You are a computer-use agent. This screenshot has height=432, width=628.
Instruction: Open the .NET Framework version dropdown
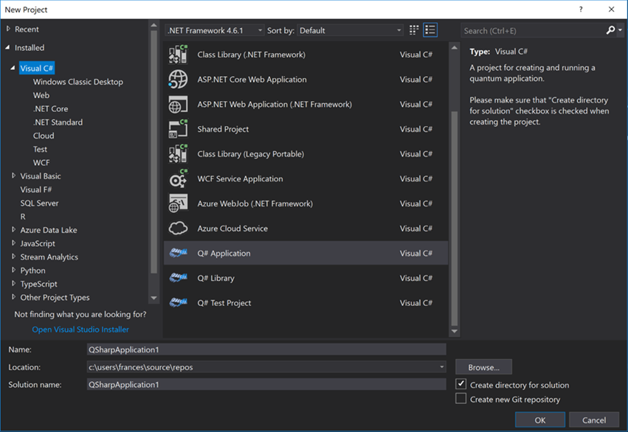(x=215, y=30)
